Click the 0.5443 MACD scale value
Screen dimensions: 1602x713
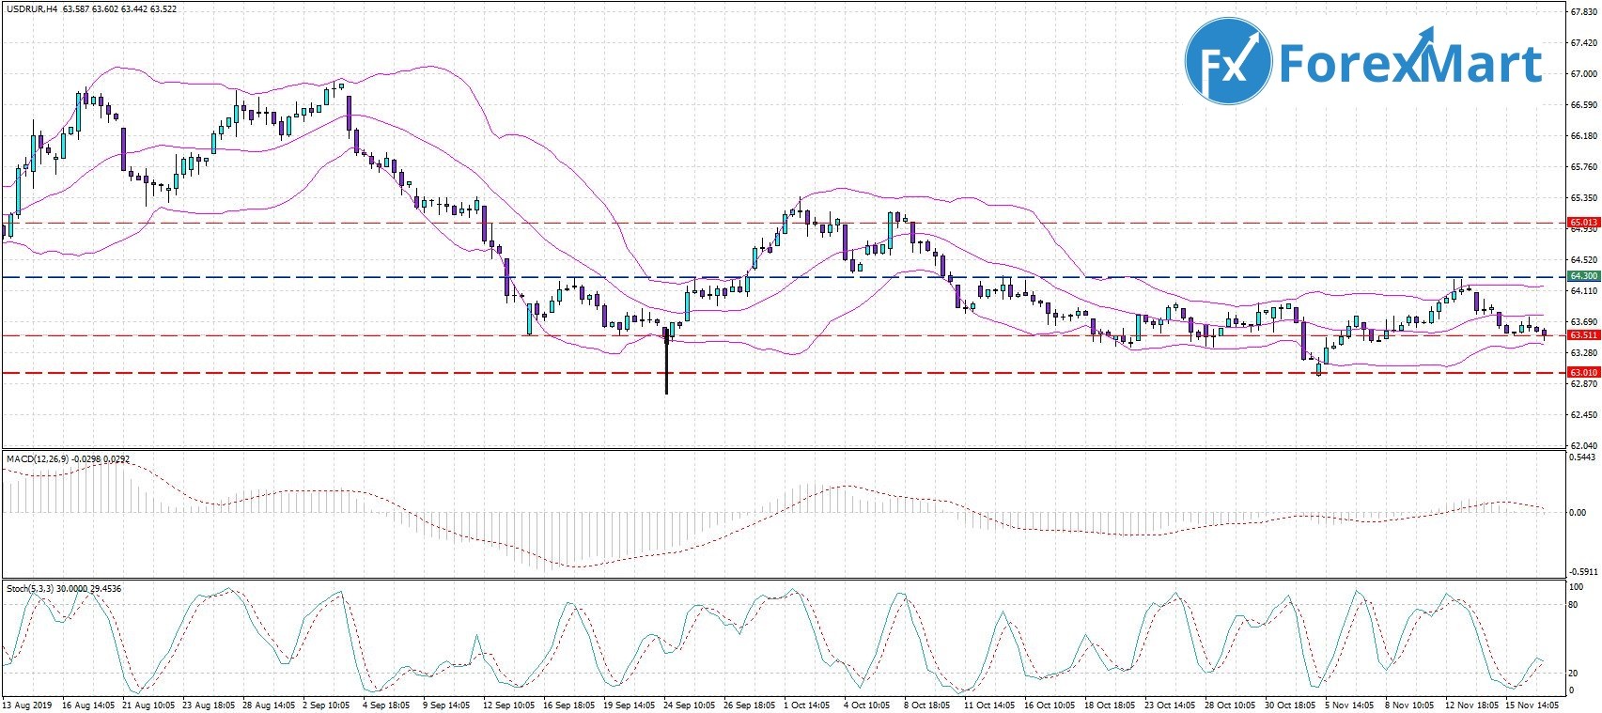(1583, 457)
